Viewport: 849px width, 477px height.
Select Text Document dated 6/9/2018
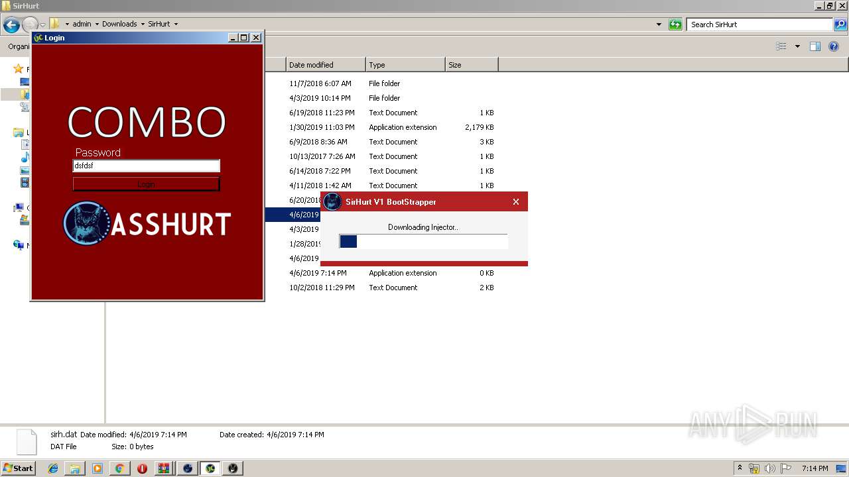pyautogui.click(x=391, y=142)
